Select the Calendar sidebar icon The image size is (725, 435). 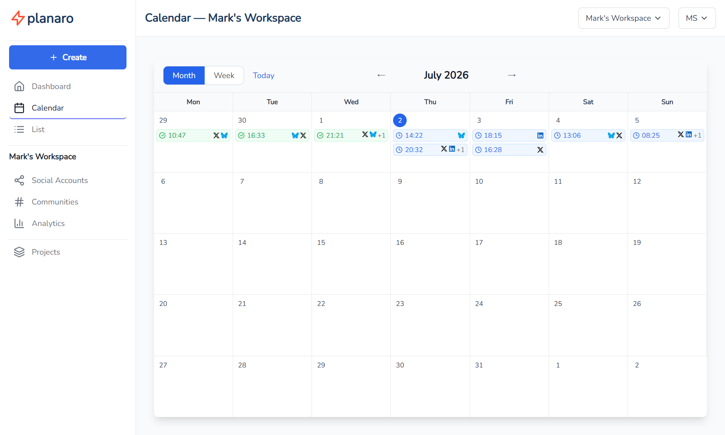click(x=19, y=108)
